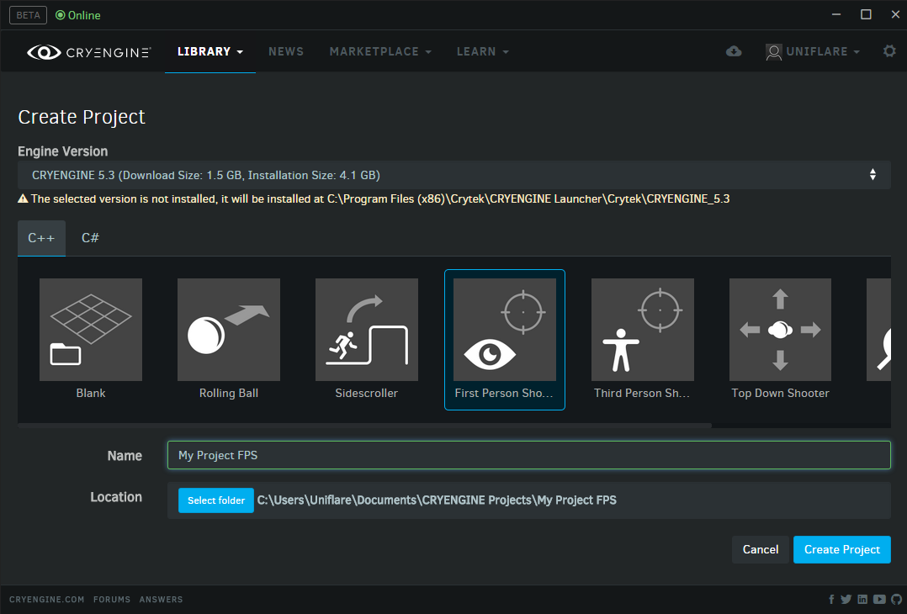Open the GitHub link icon
907x614 pixels.
point(897,600)
